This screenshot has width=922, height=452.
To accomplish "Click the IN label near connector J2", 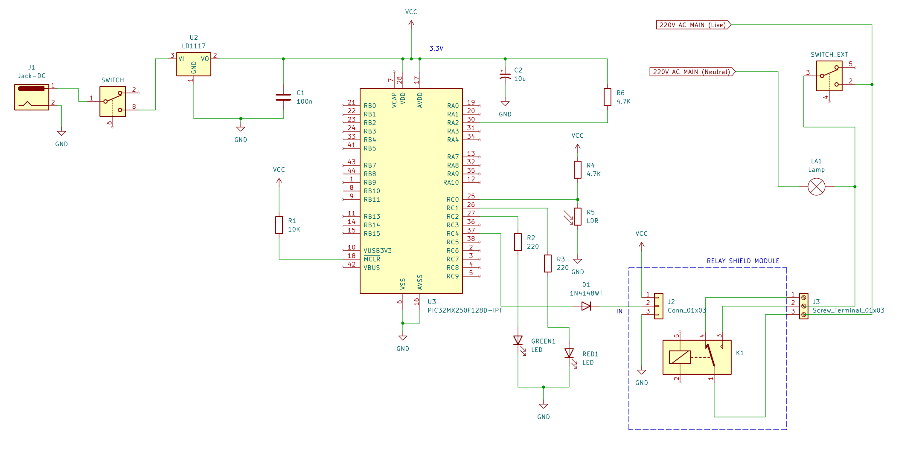I will [620, 311].
